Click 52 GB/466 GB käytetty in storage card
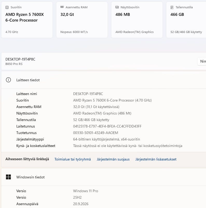The width and height of the screenshot is (206, 208). [186, 32]
